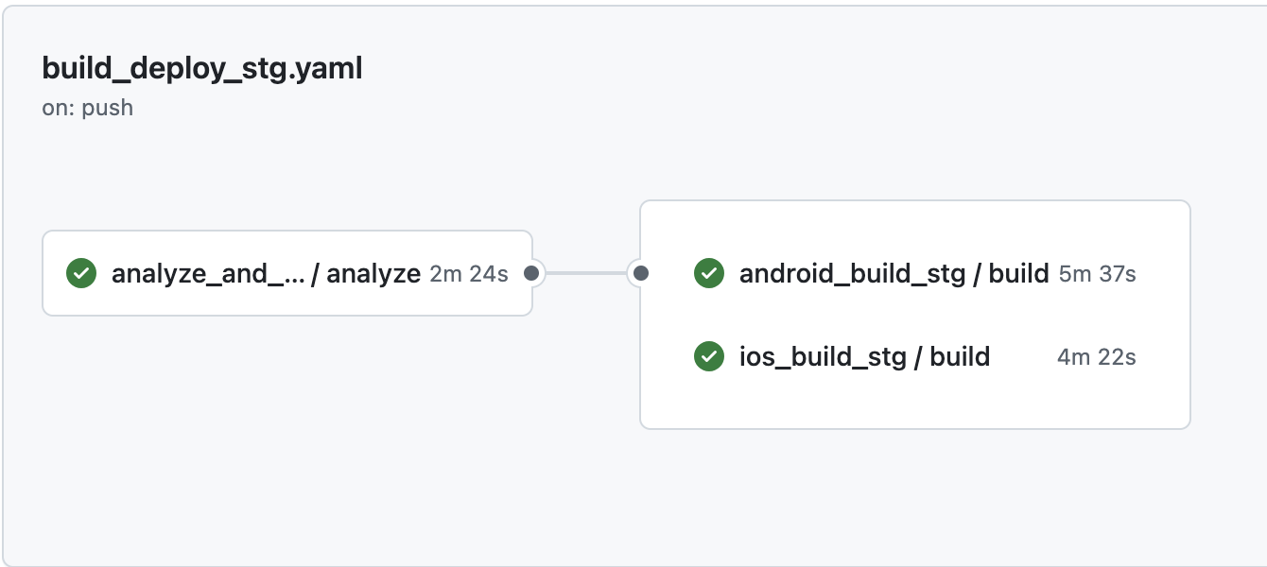The image size is (1267, 567).
Task: Click the edge line between analyze and build jobs
Action: pyautogui.click(x=586, y=273)
